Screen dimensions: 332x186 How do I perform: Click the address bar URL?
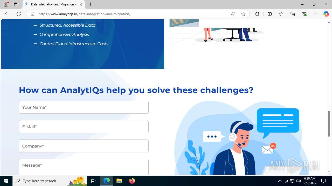click(85, 14)
